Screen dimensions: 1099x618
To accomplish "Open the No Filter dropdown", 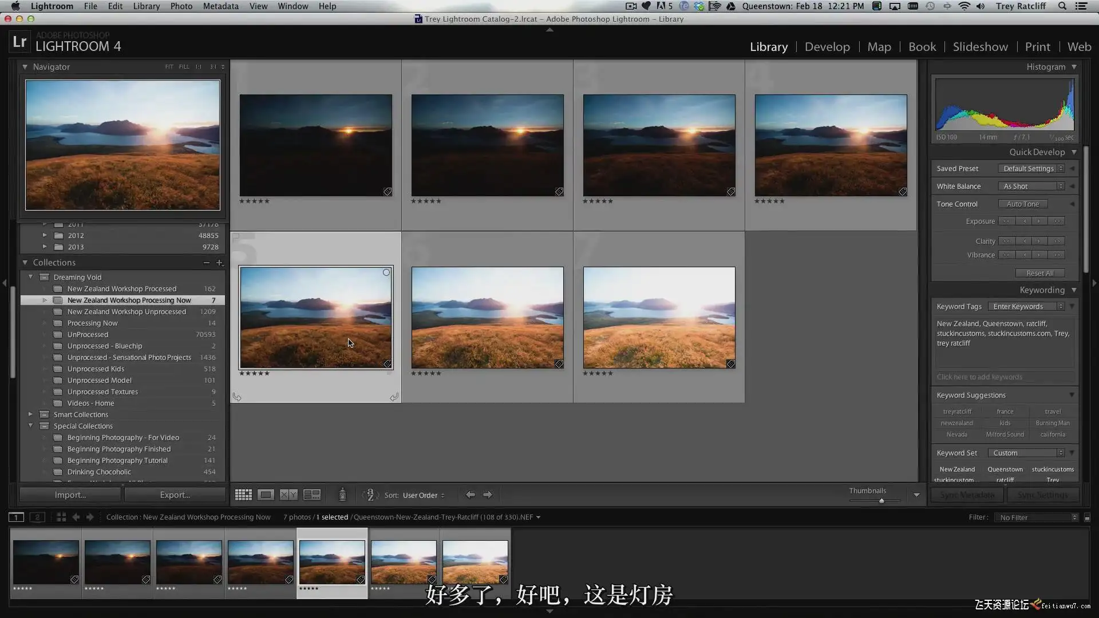I will pos(1036,518).
